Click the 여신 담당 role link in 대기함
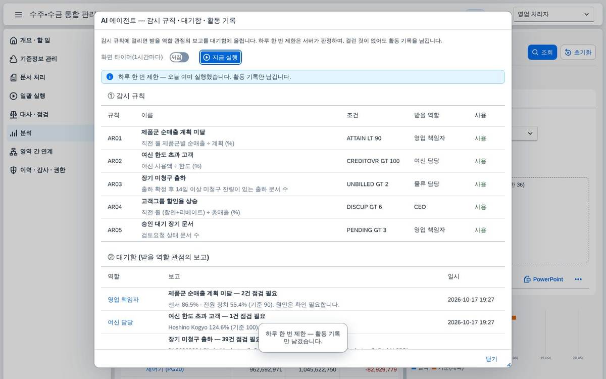Image resolution: width=606 pixels, height=379 pixels. tap(120, 322)
